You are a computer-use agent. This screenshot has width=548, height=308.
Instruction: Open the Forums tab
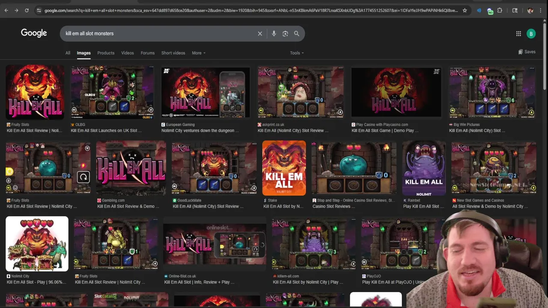(148, 53)
